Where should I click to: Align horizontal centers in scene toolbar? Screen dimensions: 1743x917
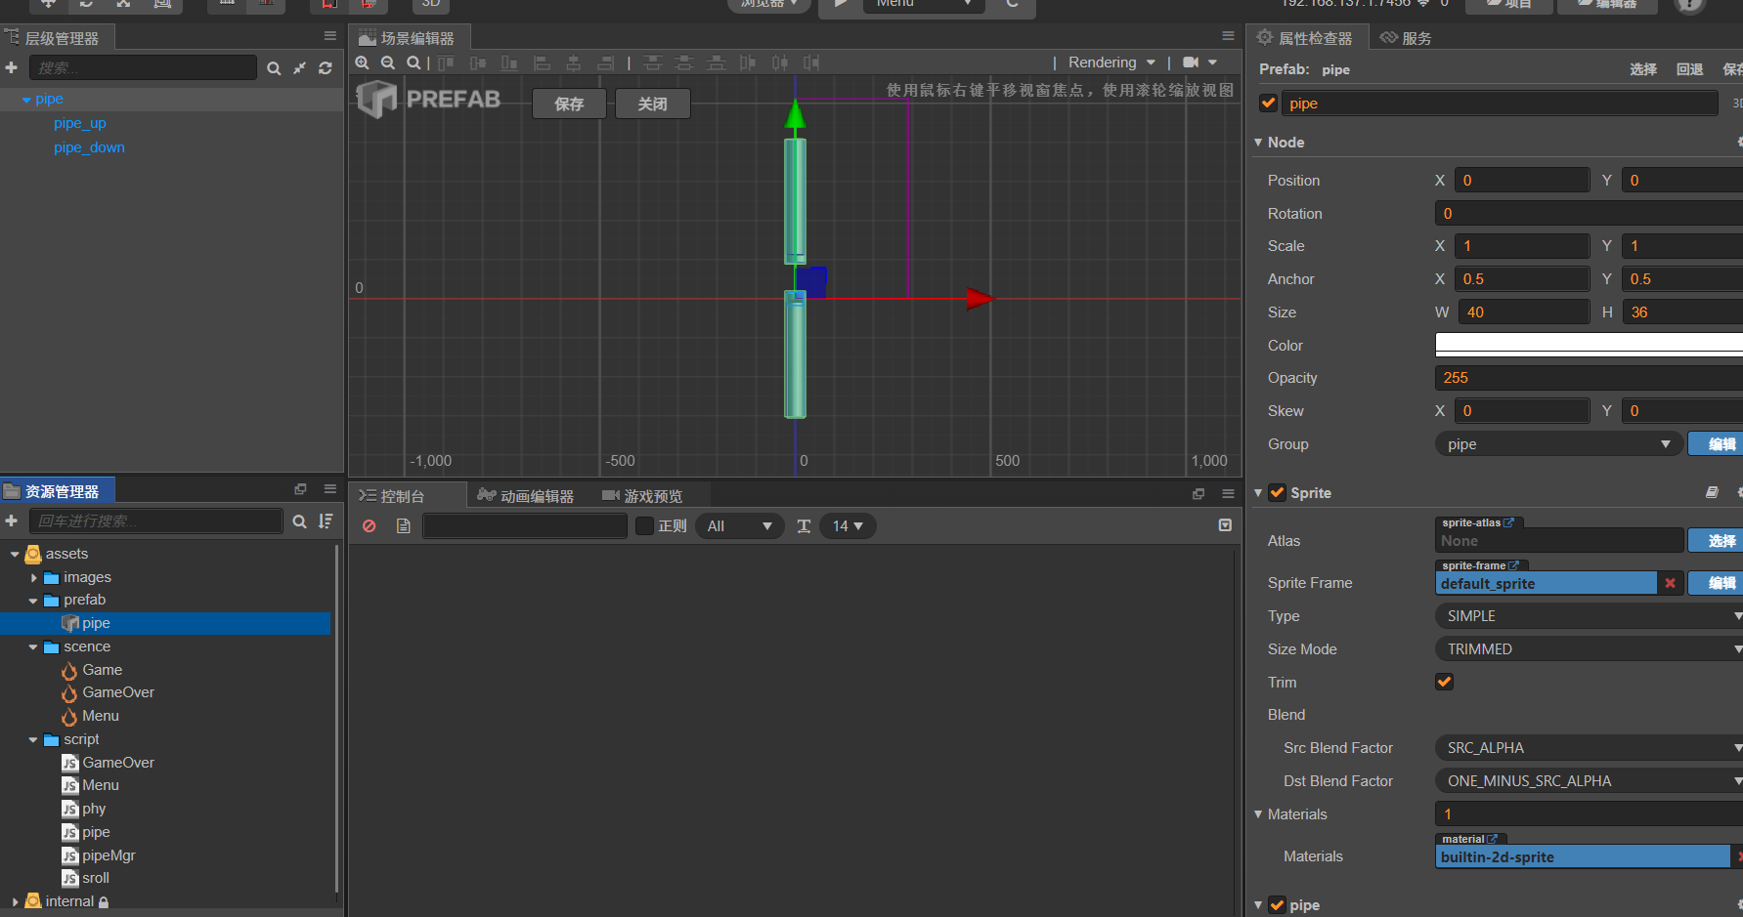tap(574, 63)
